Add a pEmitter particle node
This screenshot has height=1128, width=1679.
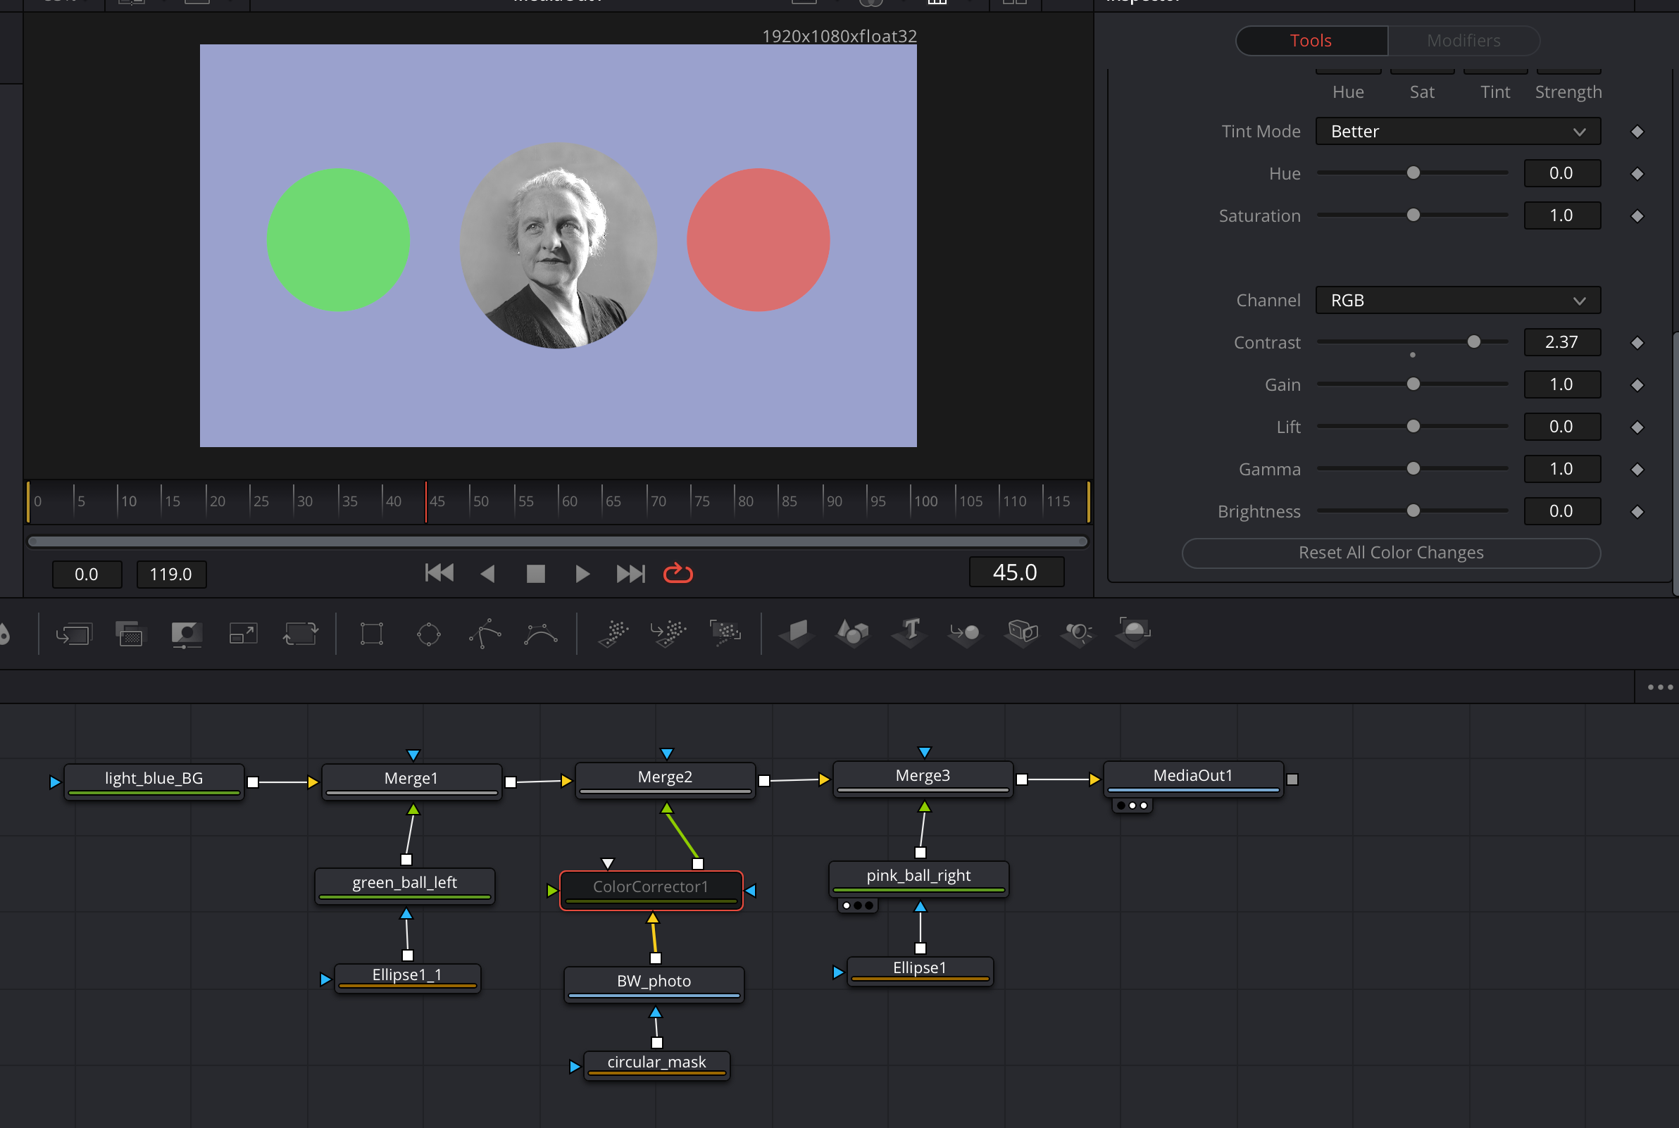[x=613, y=633]
